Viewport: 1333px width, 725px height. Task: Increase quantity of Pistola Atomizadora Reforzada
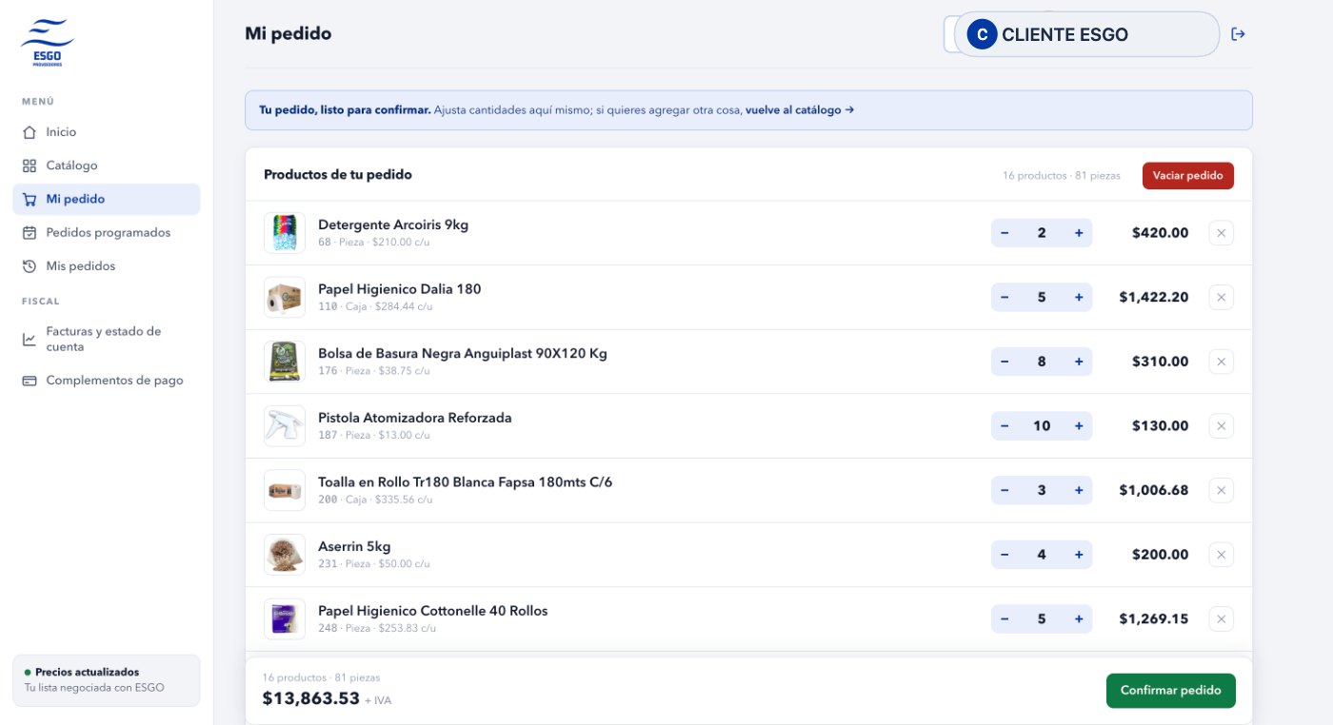(1079, 426)
